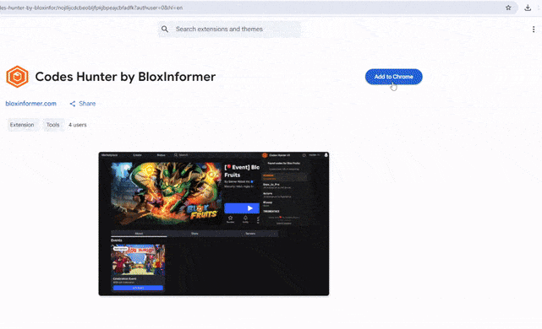Open the three-dot menu of Chrome Web Store
This screenshot has height=329, width=542.
coord(534,30)
